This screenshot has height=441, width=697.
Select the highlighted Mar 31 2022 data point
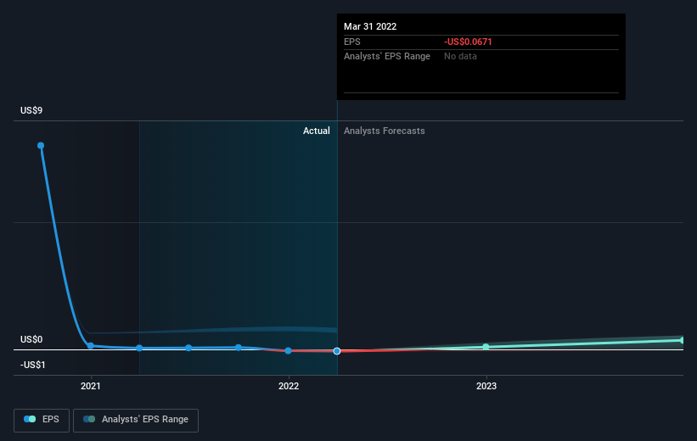pos(337,351)
